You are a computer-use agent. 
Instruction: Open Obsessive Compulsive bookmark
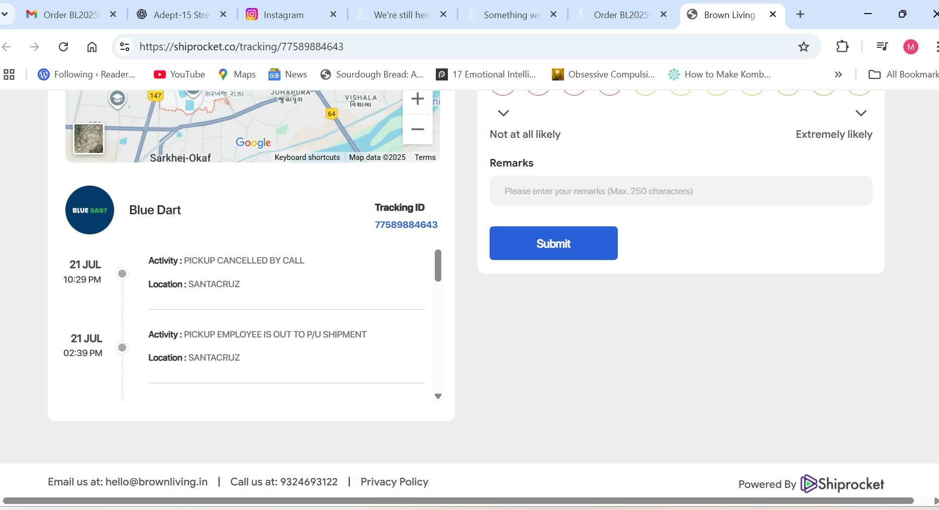pyautogui.click(x=603, y=74)
